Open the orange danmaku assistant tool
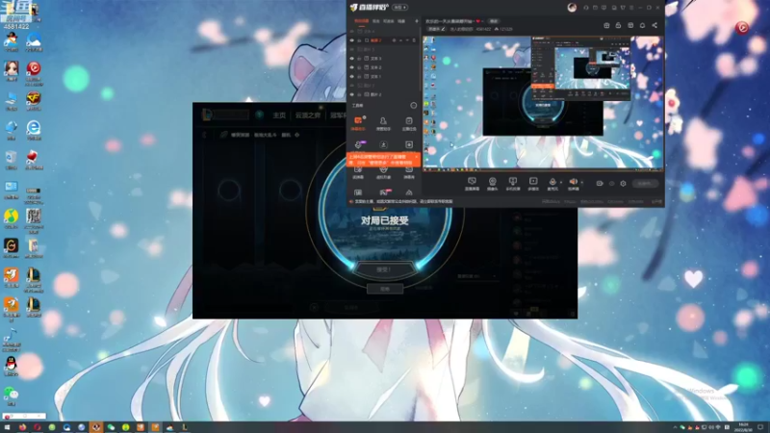 tap(358, 123)
